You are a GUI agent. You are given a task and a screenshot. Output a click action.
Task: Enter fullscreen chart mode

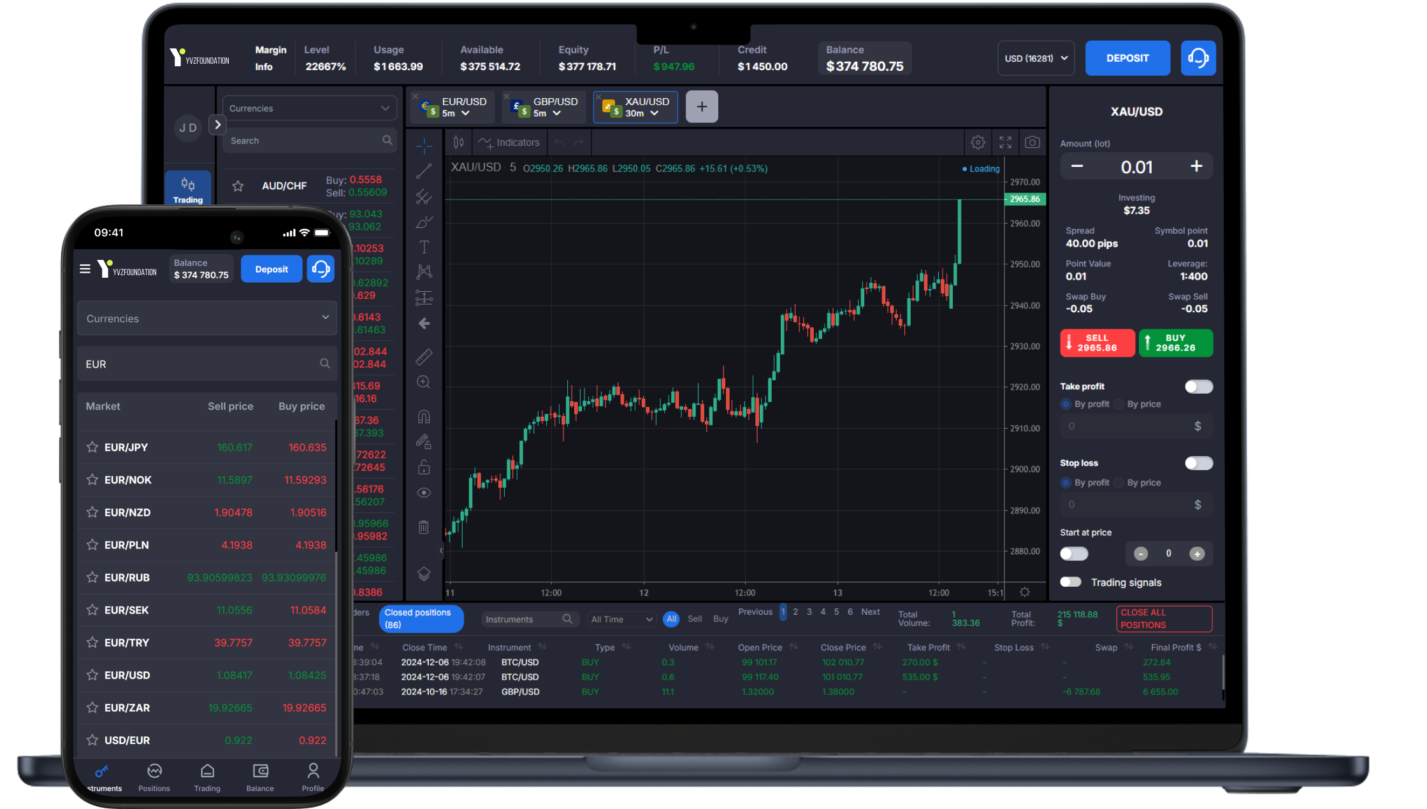[1005, 143]
